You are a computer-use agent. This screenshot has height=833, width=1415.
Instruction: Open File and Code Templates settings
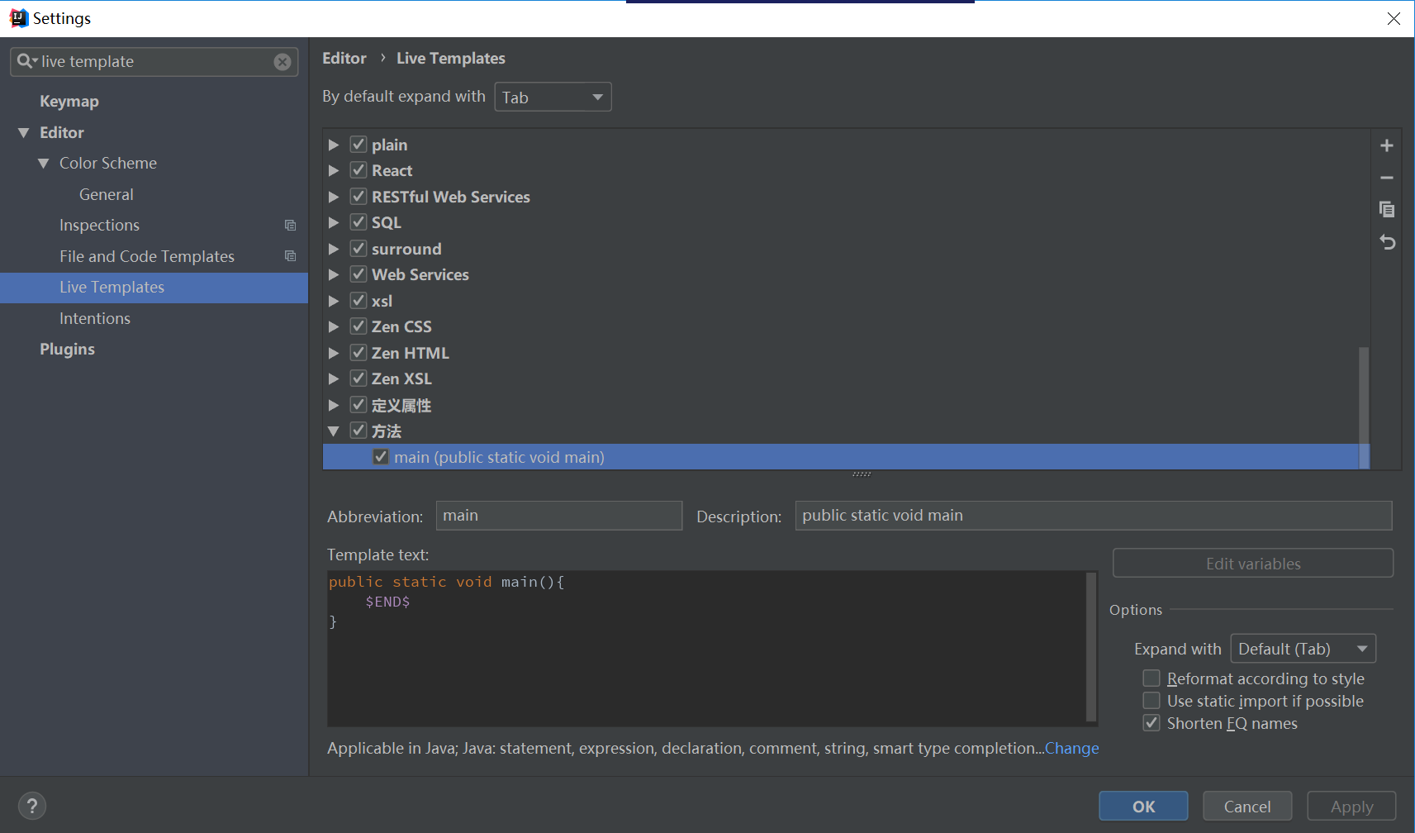point(147,256)
